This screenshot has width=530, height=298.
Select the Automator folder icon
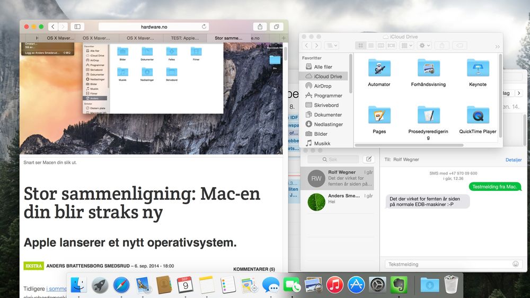(x=379, y=68)
